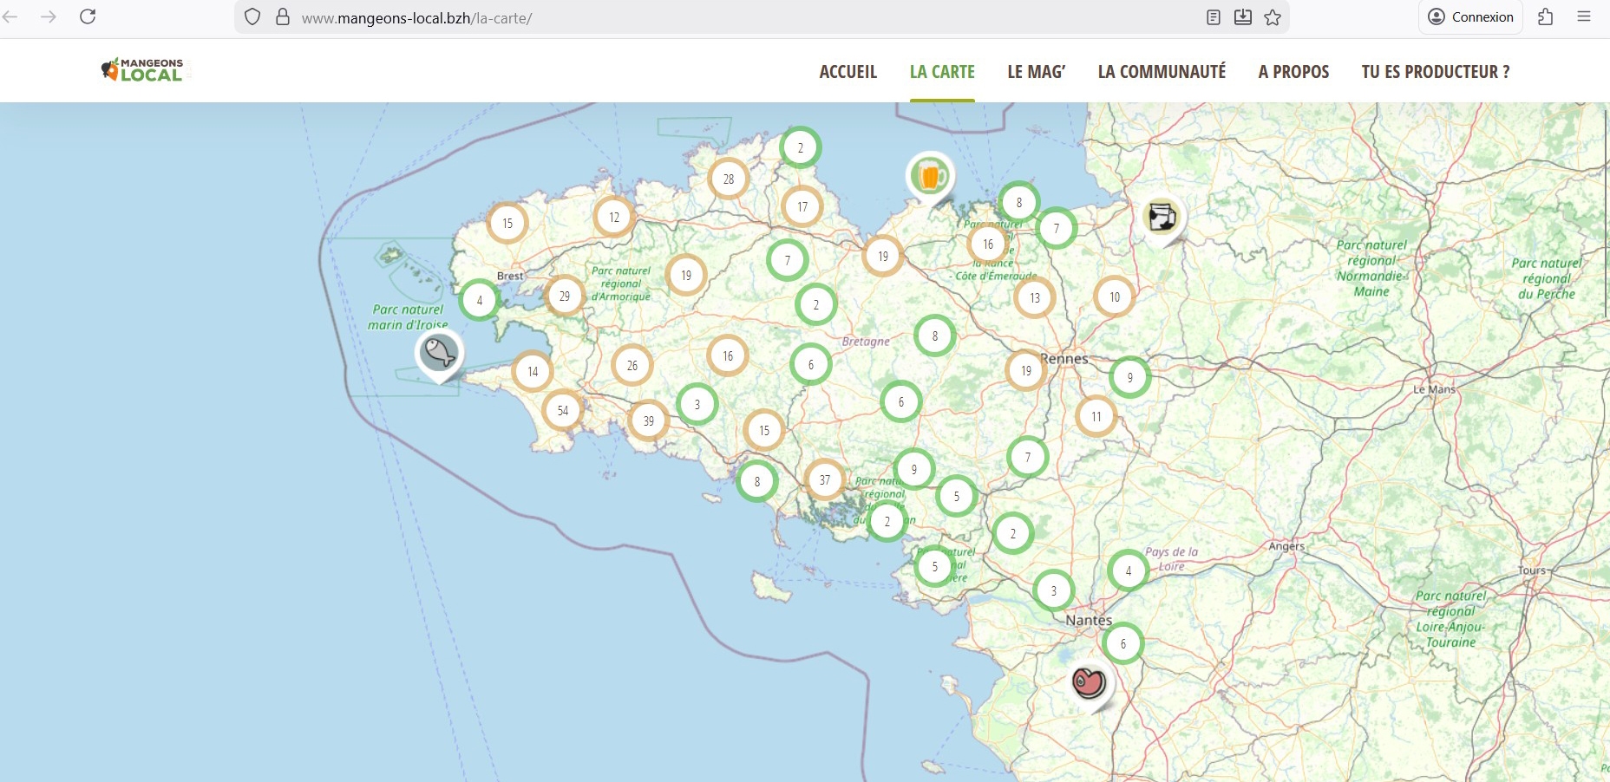Viewport: 1610px width, 782px height.
Task: Reload the page
Action: tap(88, 17)
